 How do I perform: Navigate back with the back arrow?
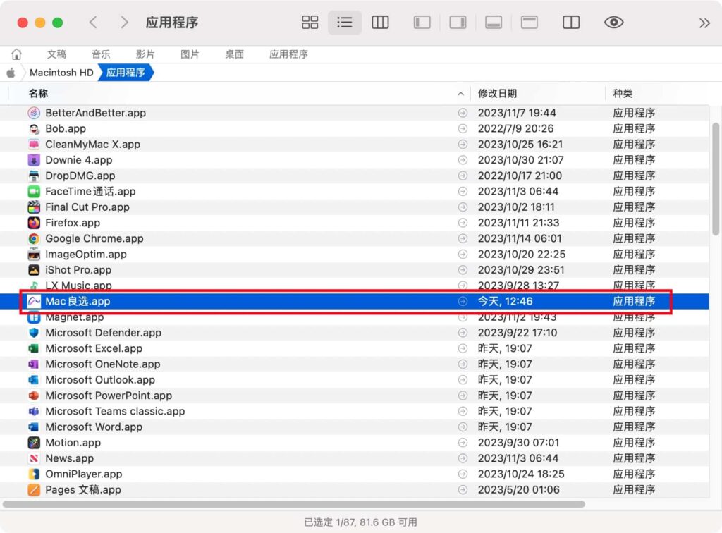(x=94, y=22)
